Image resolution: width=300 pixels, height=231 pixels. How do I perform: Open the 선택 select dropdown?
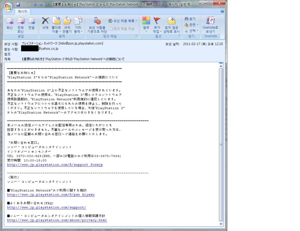click(191, 30)
